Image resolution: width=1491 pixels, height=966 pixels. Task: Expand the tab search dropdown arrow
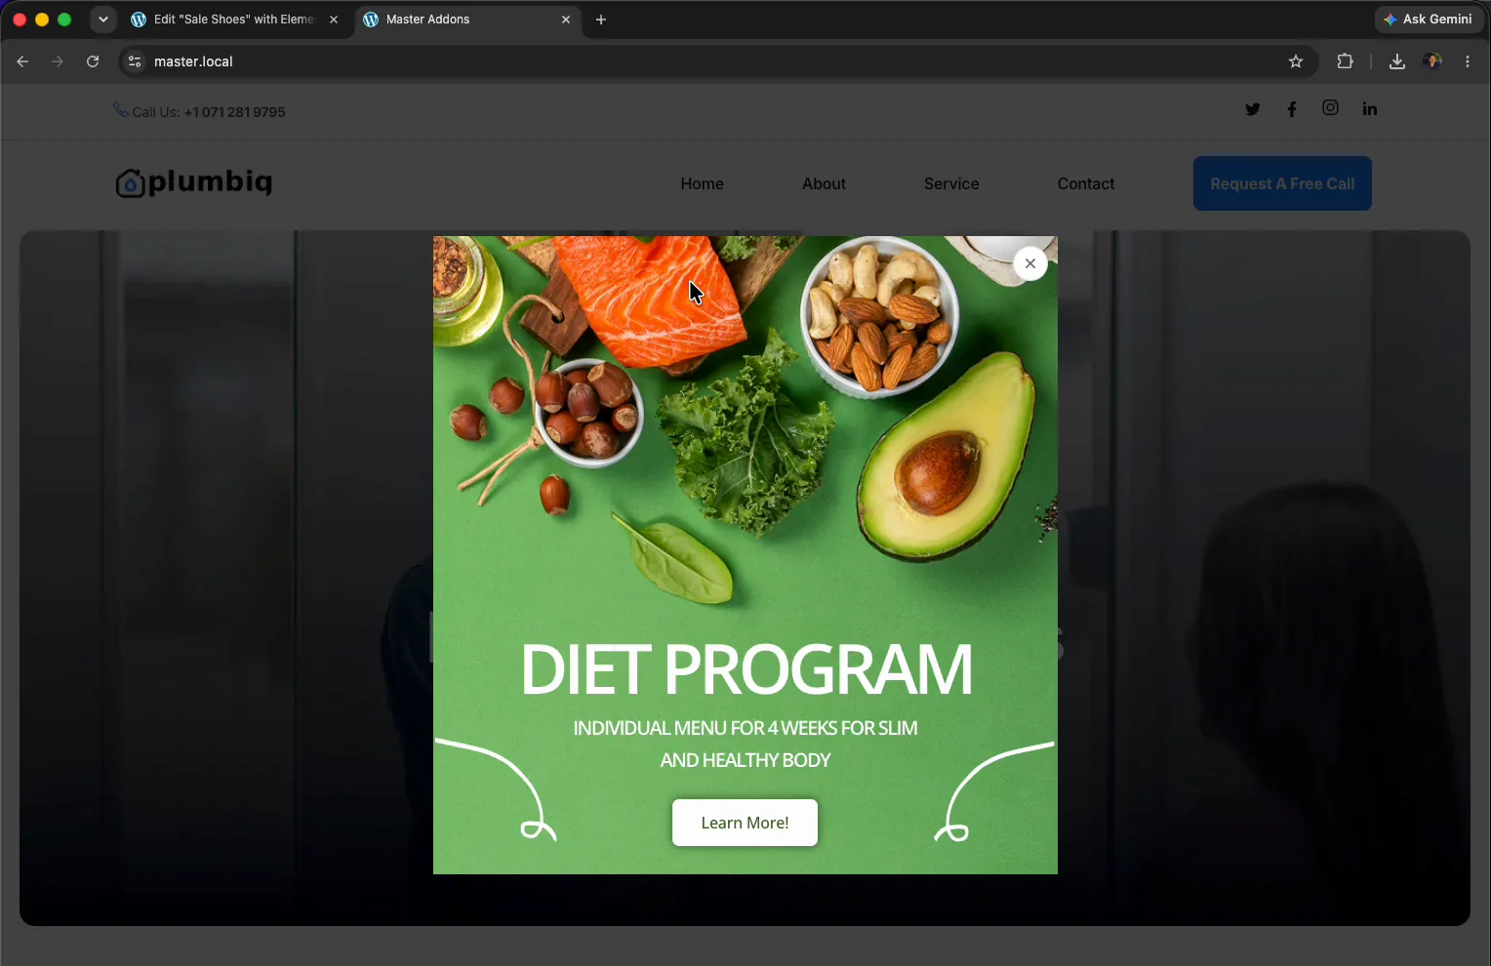[x=103, y=20]
